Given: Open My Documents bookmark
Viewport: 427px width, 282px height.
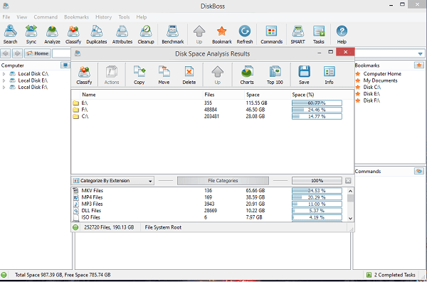Looking at the screenshot, I should (380, 80).
